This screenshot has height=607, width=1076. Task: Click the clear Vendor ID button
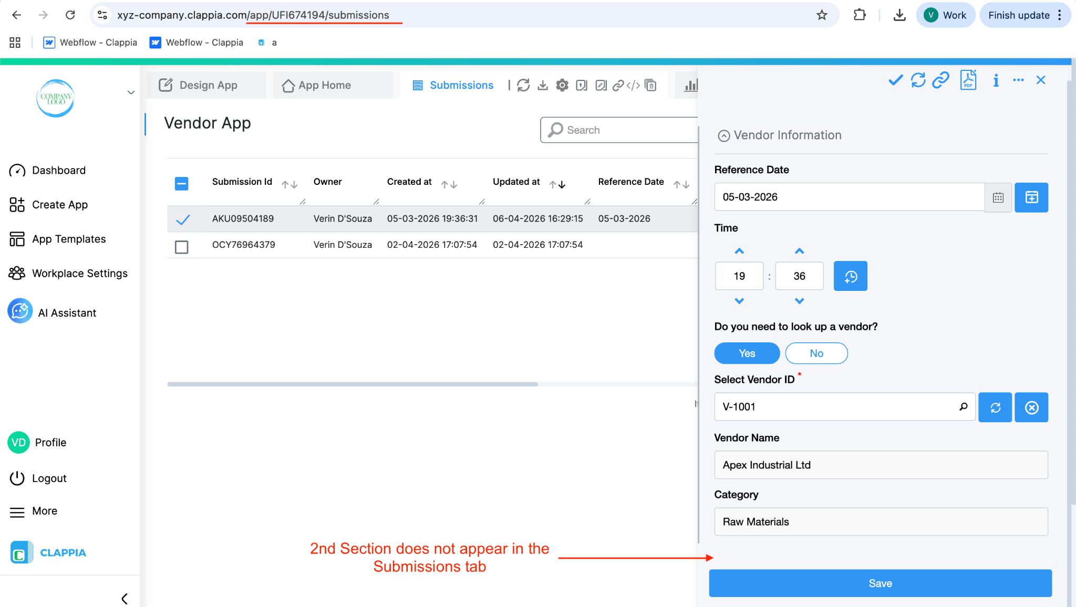(x=1031, y=407)
